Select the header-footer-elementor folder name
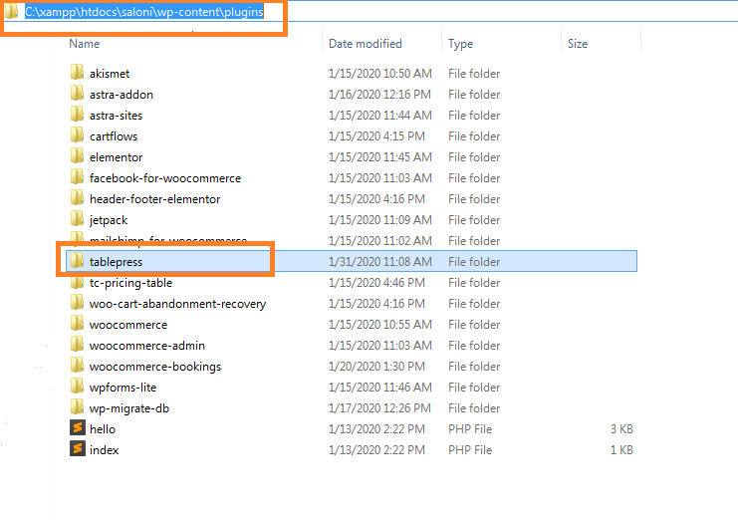Image resolution: width=738 pixels, height=520 pixels. (x=154, y=199)
